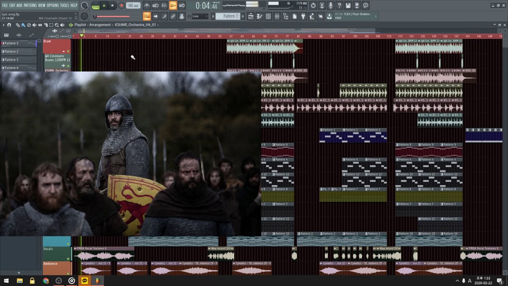Screen dimensions: 508x286
Task: Toggle the loop recording icon
Action: [182, 6]
